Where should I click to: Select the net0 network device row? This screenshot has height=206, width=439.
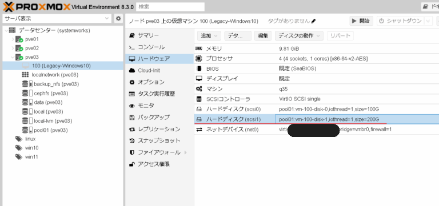click(316, 130)
